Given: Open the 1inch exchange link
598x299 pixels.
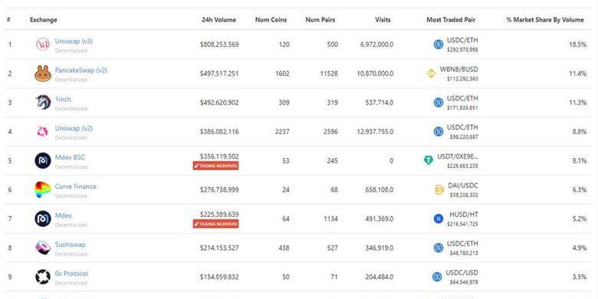Looking at the screenshot, I should [x=63, y=99].
